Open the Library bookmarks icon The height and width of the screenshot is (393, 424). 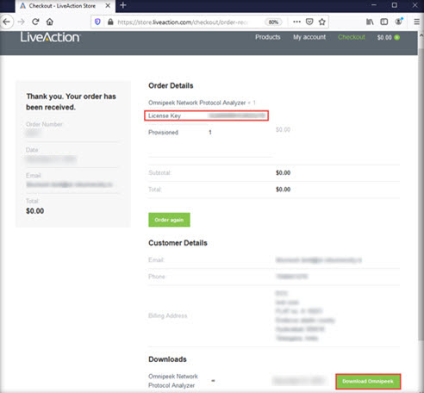tap(370, 22)
